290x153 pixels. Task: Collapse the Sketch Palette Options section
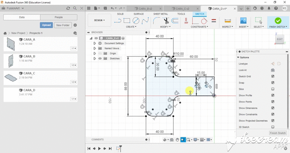click(238, 57)
